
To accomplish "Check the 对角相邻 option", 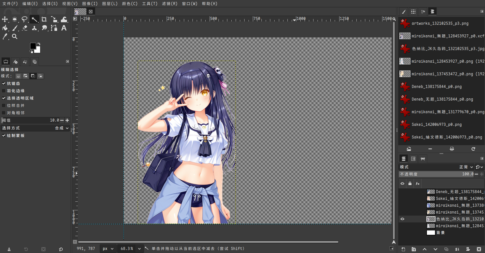I will point(4,113).
